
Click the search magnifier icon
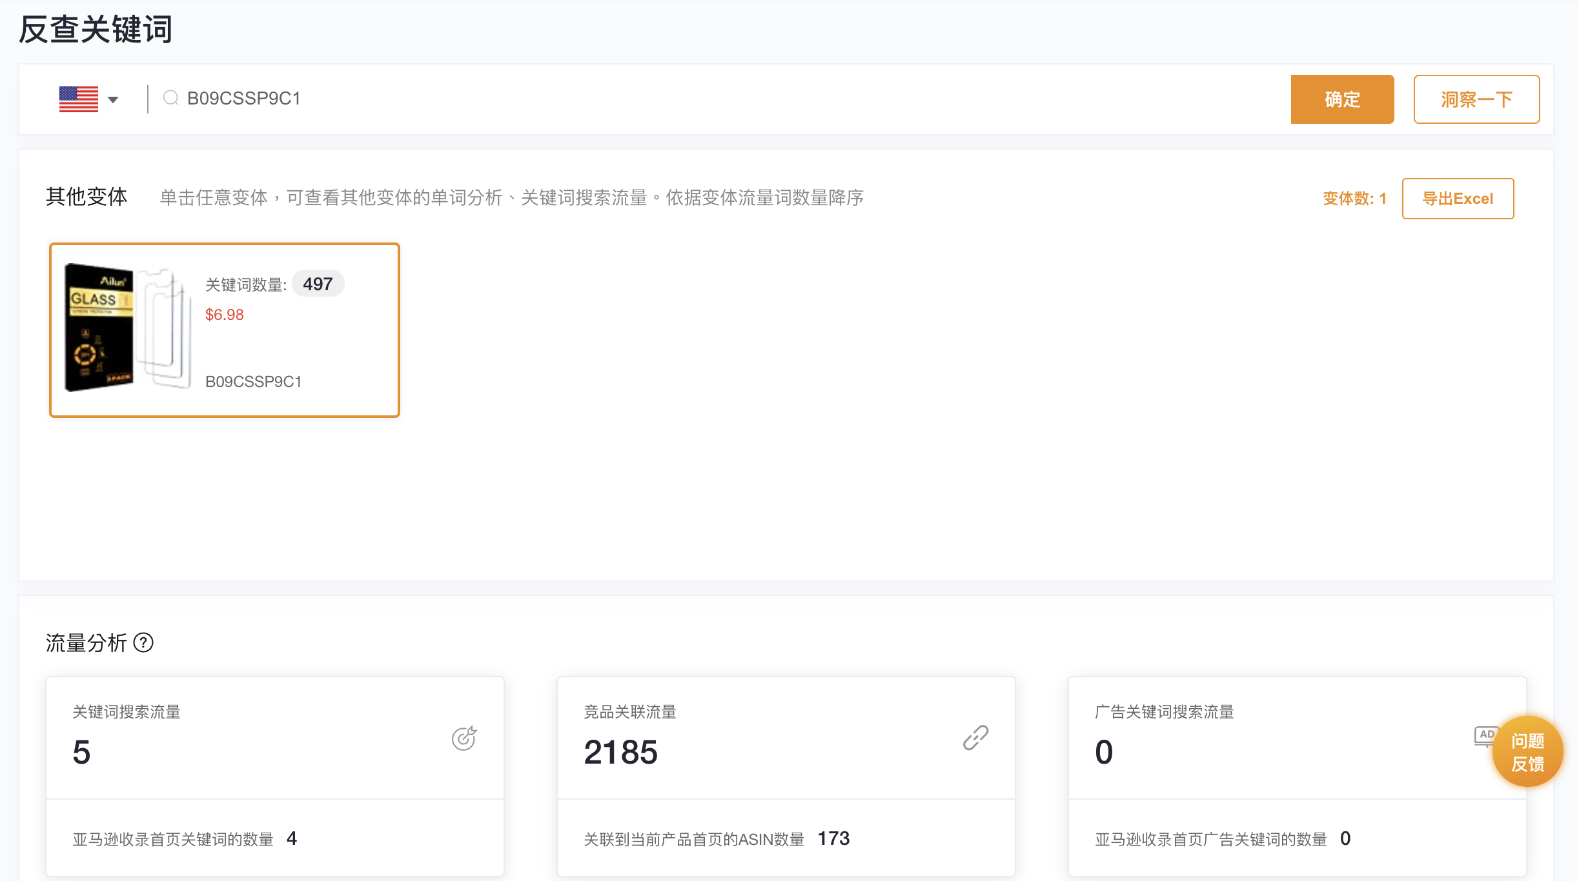(x=170, y=98)
